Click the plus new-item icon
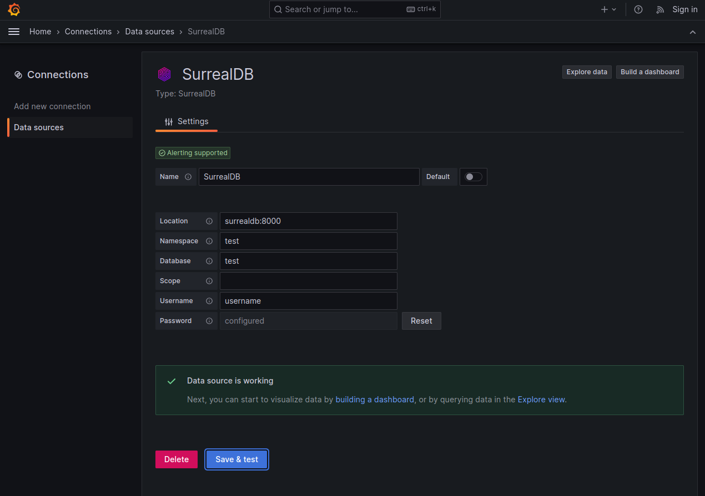Image resolution: width=705 pixels, height=496 pixels. (x=605, y=9)
